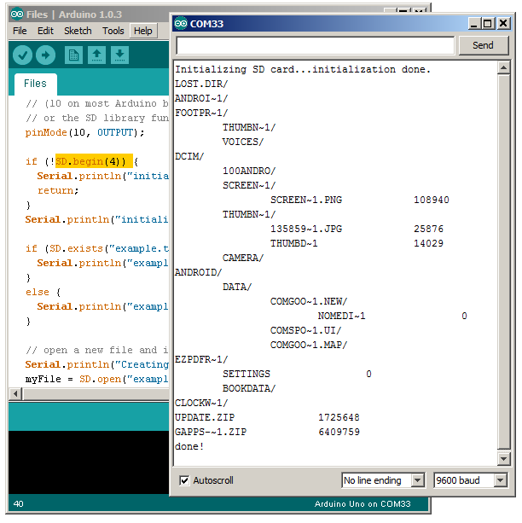
Task: Open the Help menu
Action: 143,31
